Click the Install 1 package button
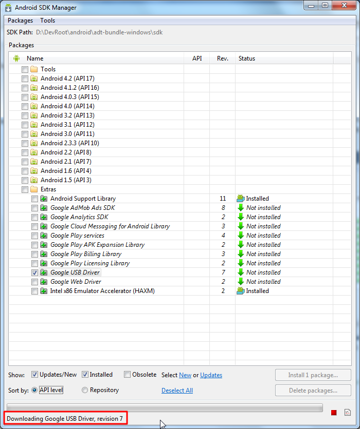Screen dimensions: 360x429 313,375
